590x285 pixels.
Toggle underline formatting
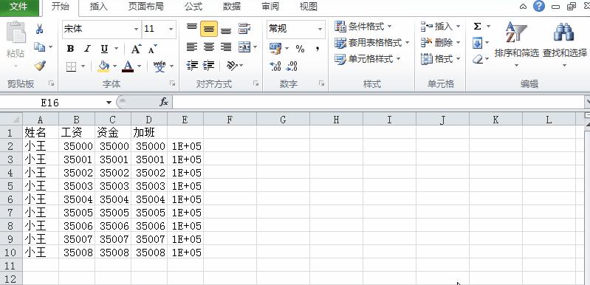[104, 49]
